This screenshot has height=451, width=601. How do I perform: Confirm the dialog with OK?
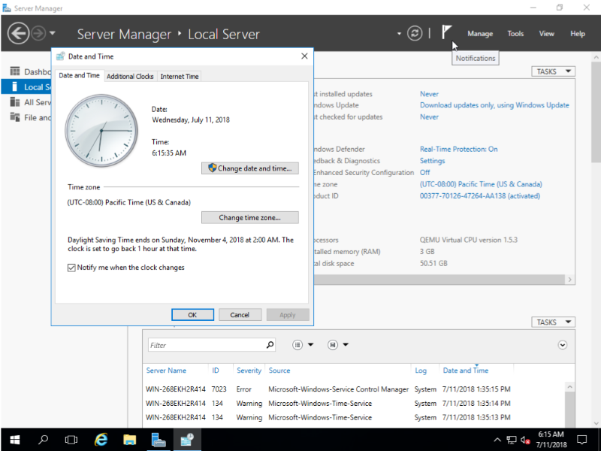click(192, 315)
